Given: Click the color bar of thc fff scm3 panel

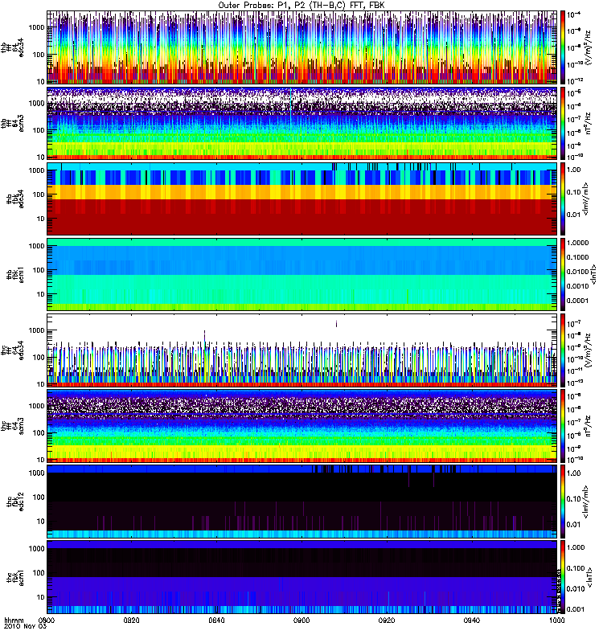Looking at the screenshot, I should 562,426.
